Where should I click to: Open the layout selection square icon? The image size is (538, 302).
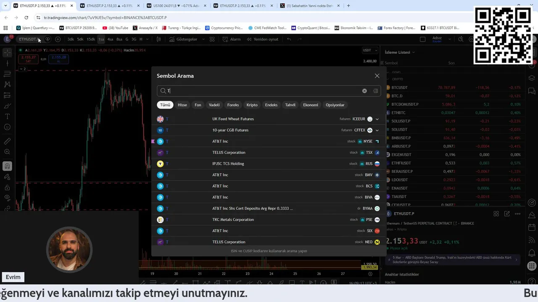[423, 39]
